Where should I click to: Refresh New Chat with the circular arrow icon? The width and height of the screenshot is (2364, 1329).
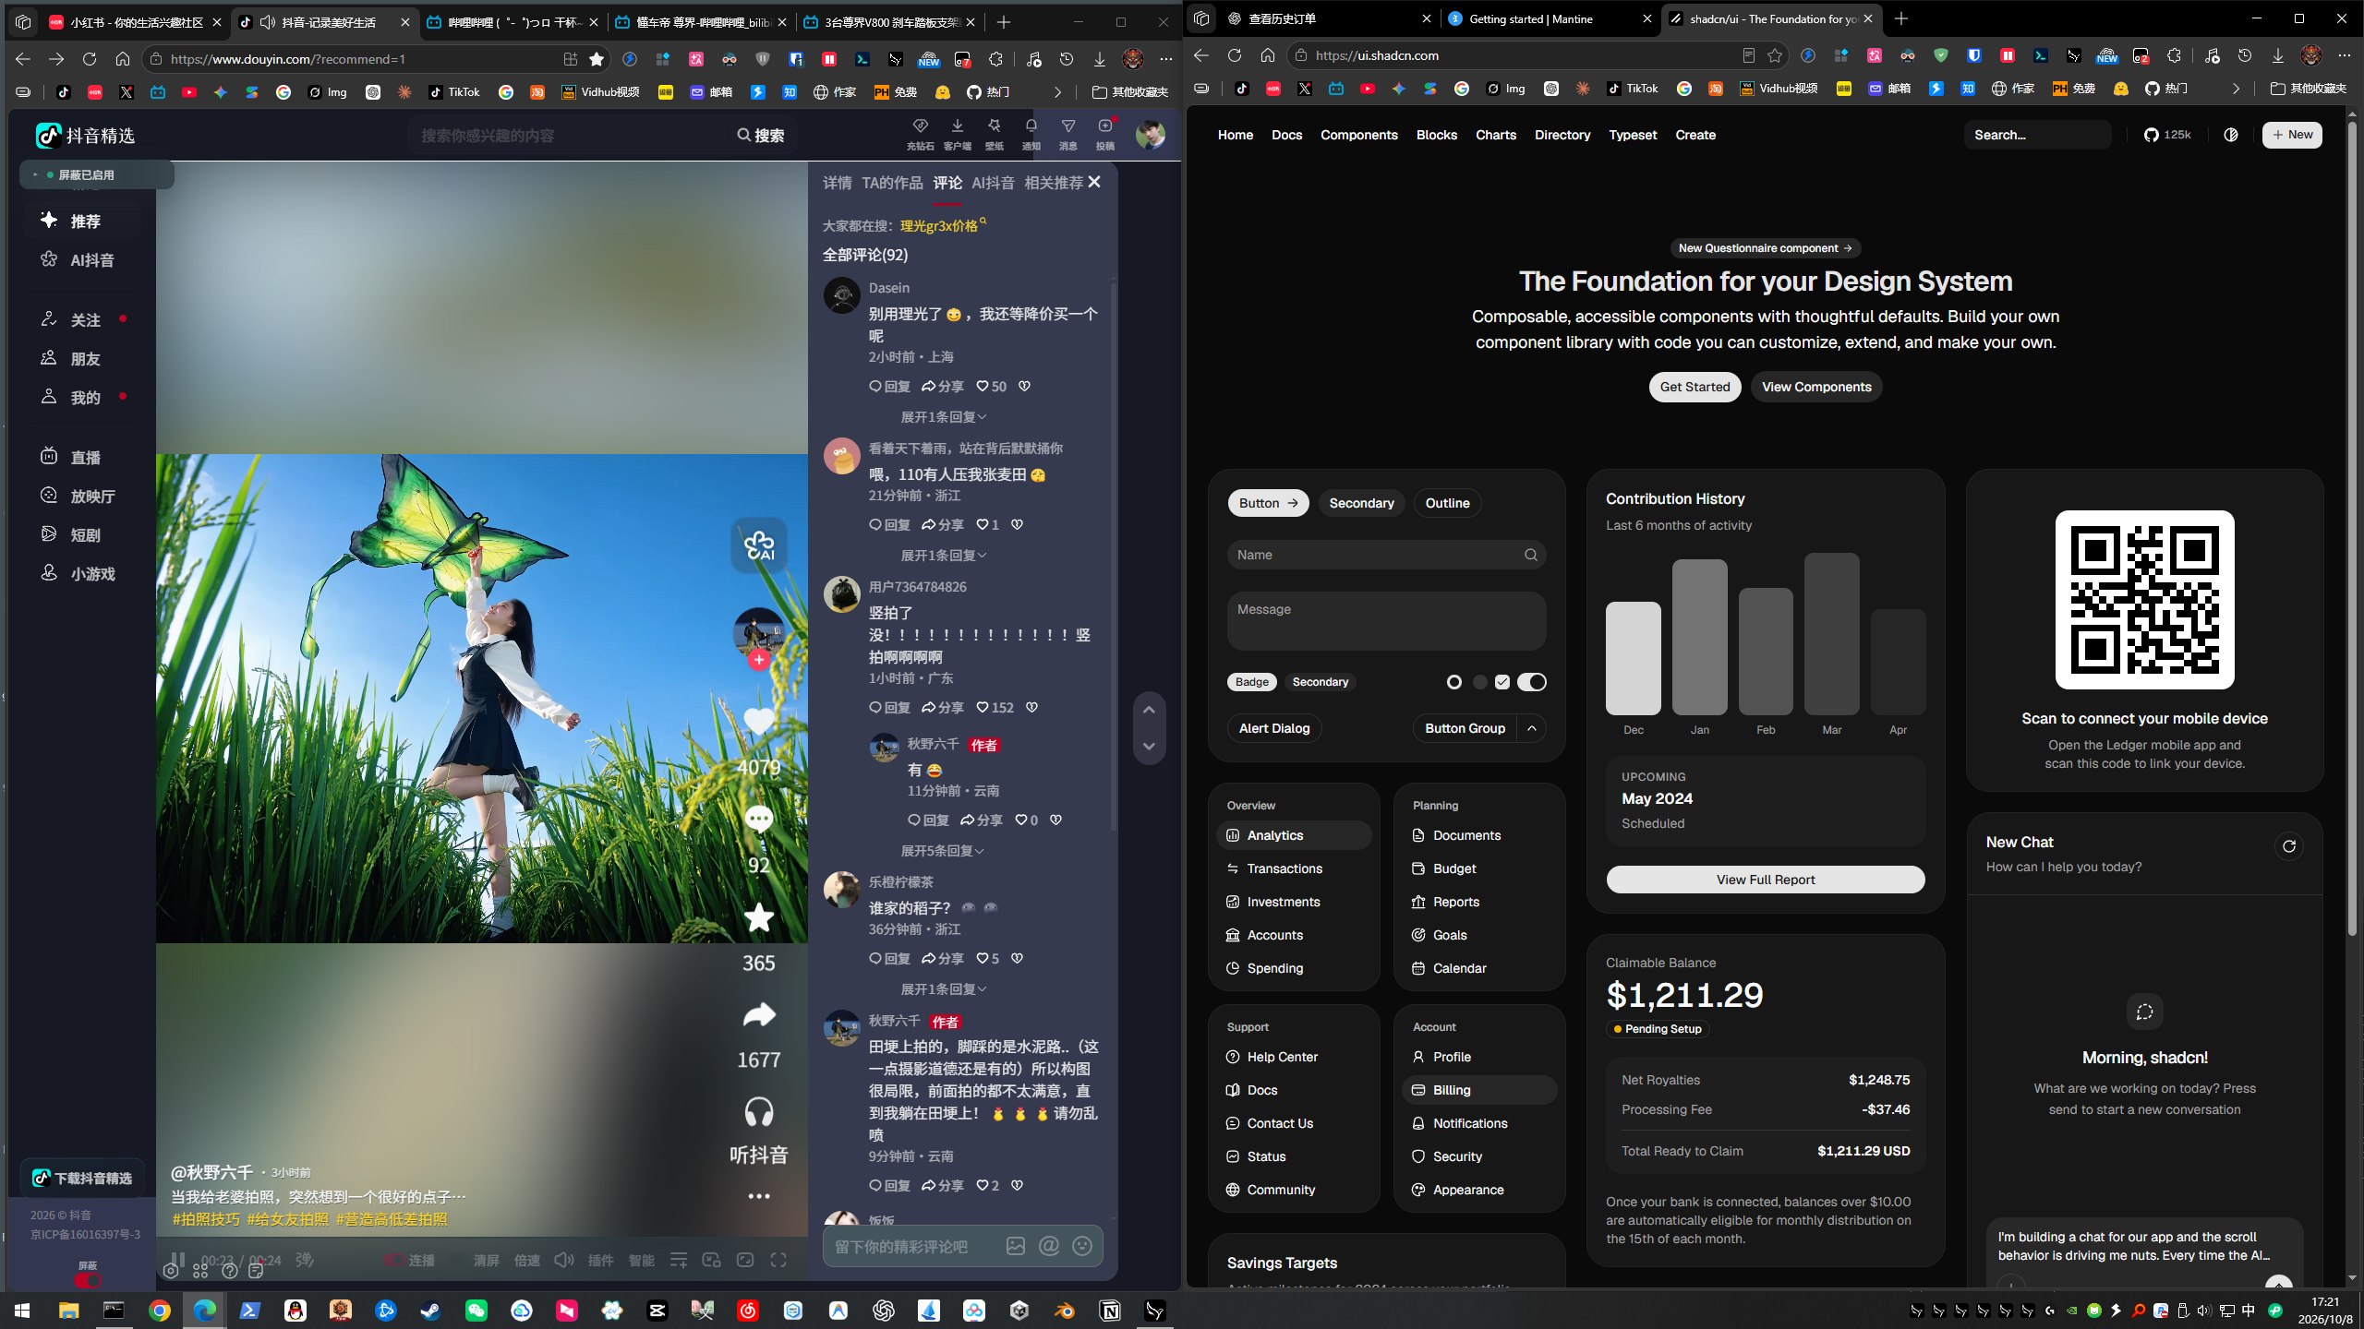(x=2289, y=846)
